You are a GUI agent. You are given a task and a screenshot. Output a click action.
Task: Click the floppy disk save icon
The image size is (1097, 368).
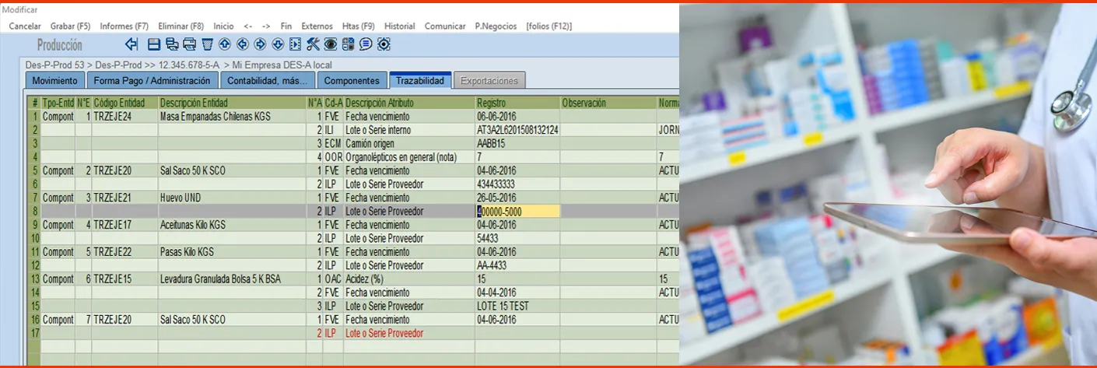coord(154,44)
